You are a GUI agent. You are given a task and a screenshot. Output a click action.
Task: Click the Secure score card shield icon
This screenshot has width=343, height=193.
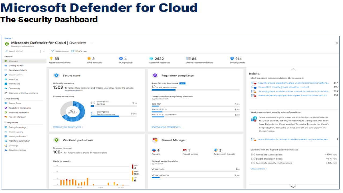tap(57, 75)
